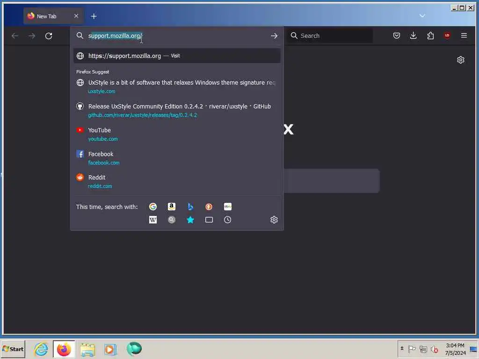The height and width of the screenshot is (359, 479).
Task: Open the UxStyle uxstyle.com suggestion
Action: [x=177, y=86]
